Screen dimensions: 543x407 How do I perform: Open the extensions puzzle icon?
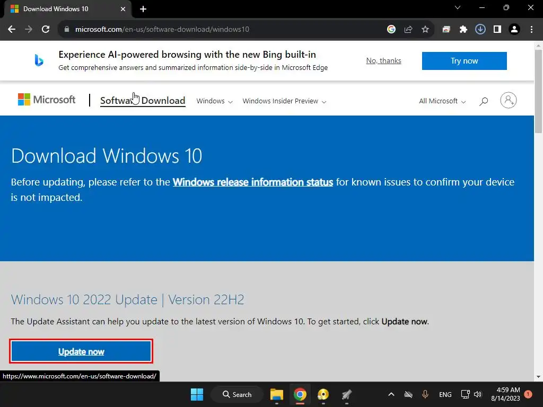click(463, 30)
